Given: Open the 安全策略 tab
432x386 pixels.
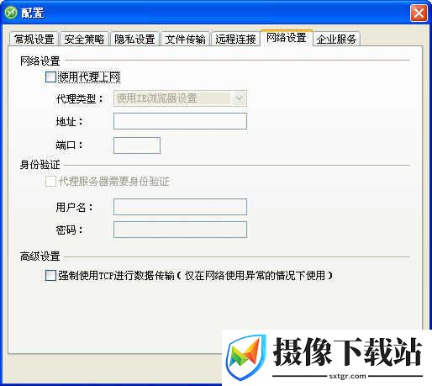Looking at the screenshot, I should 84,39.
